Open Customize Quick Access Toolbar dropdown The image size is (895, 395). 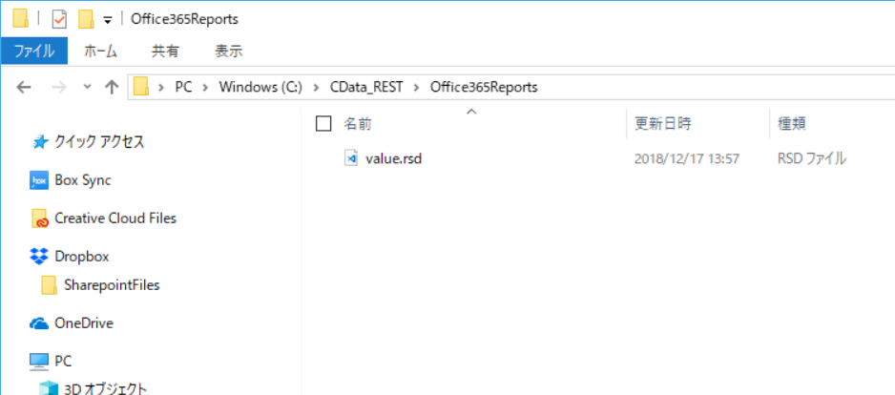[107, 21]
